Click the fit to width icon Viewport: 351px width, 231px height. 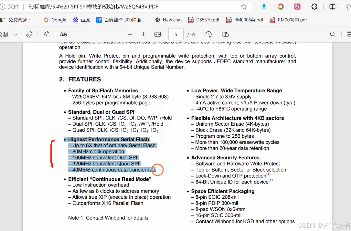pos(158,35)
